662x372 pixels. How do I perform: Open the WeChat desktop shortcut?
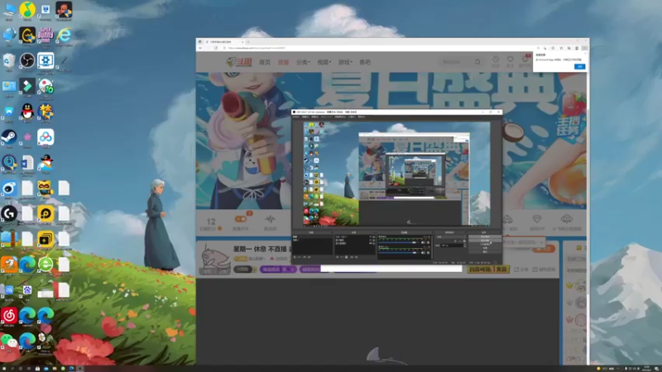click(9, 341)
